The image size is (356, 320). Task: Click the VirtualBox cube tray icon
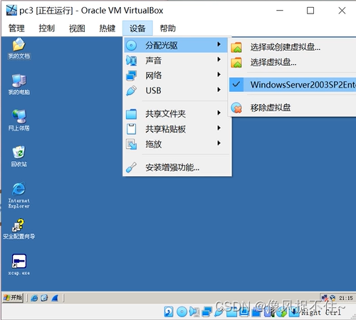coord(333,298)
